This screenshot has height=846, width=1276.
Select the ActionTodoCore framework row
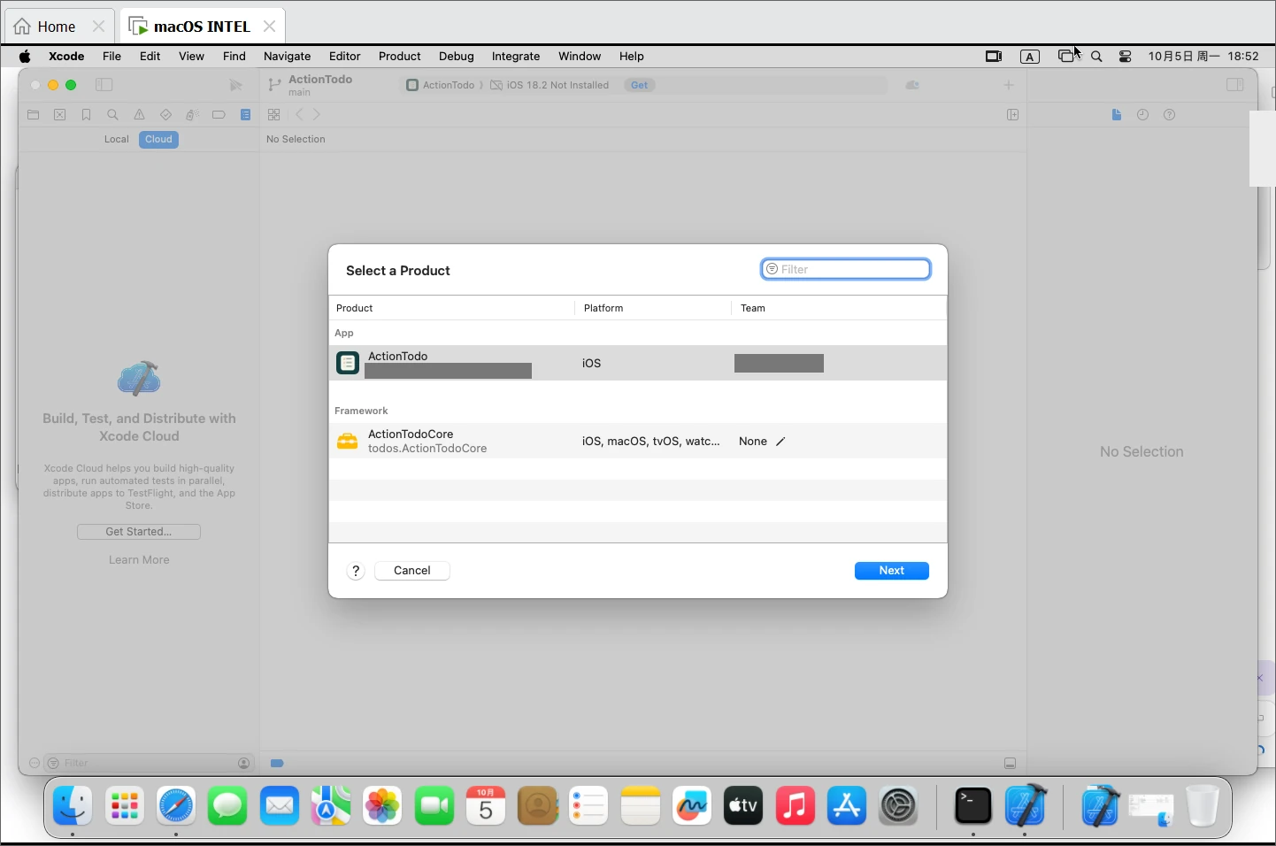(638, 441)
